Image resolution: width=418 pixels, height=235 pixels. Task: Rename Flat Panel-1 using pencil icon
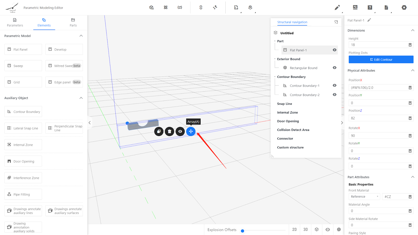(369, 20)
